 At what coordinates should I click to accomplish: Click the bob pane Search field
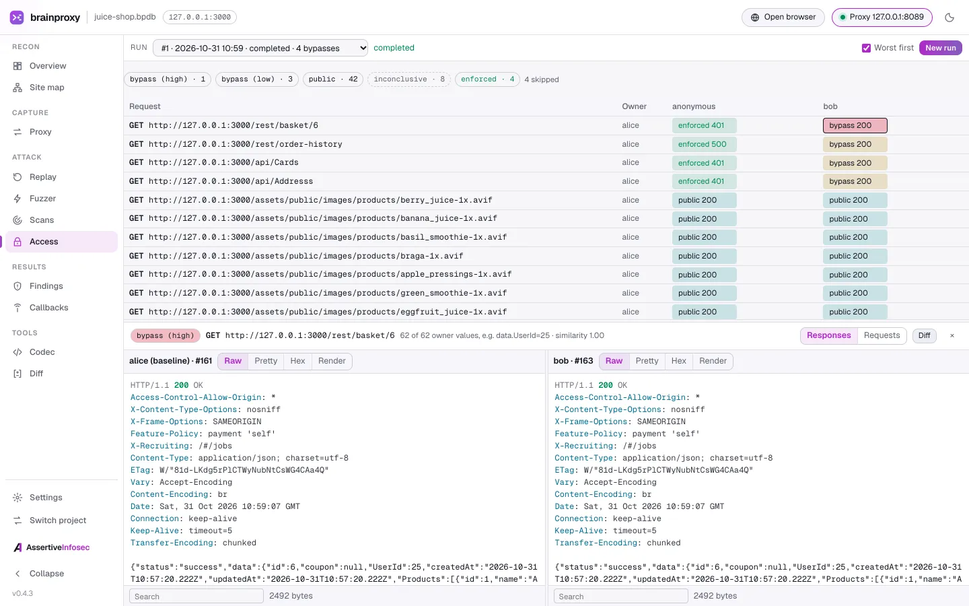[620, 596]
